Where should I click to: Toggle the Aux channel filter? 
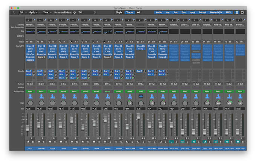(176, 12)
